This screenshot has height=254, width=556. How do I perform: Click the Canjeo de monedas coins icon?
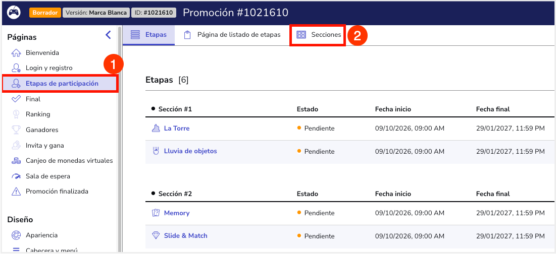[16, 161]
